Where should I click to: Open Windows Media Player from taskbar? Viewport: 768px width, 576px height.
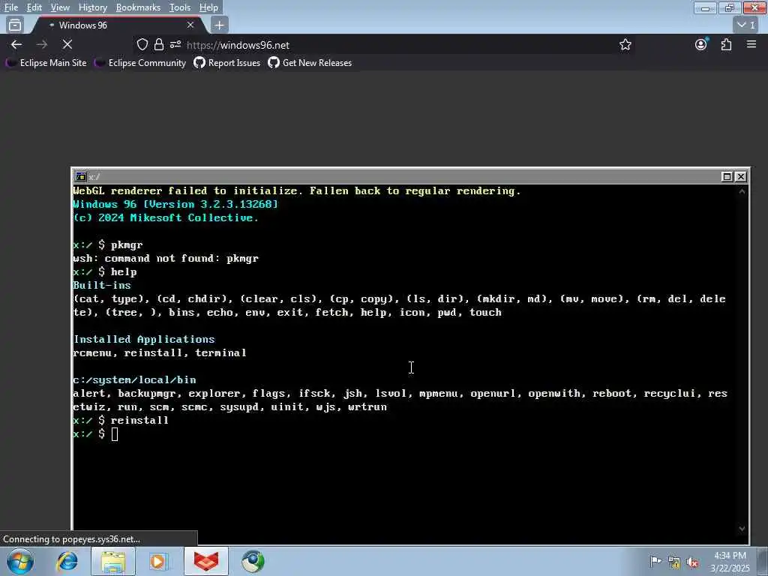[x=159, y=561]
